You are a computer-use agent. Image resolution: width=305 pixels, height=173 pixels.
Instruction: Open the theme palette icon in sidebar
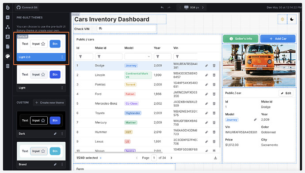8,56
